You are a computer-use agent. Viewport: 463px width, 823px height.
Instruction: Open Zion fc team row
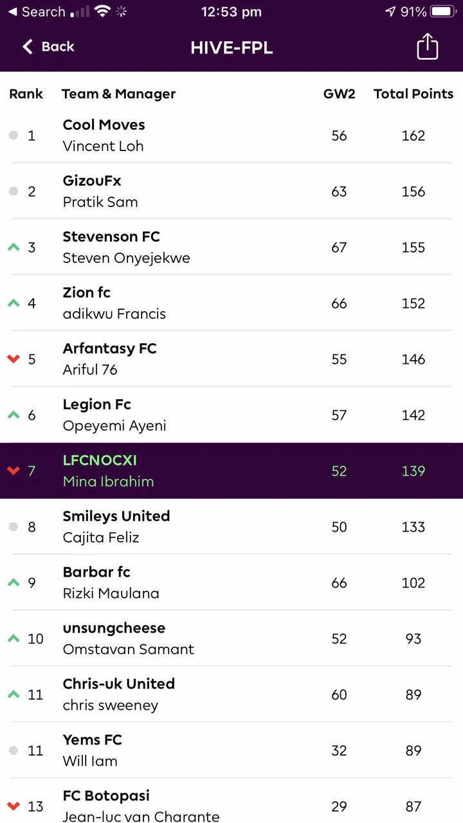pos(232,303)
